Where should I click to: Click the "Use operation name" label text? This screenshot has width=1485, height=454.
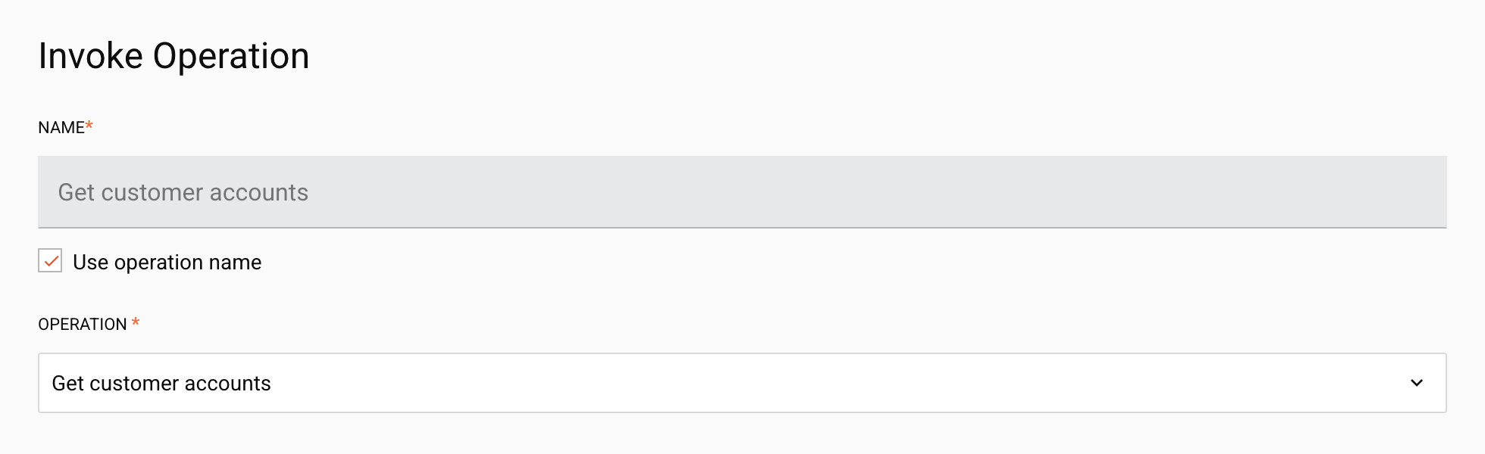pos(167,263)
